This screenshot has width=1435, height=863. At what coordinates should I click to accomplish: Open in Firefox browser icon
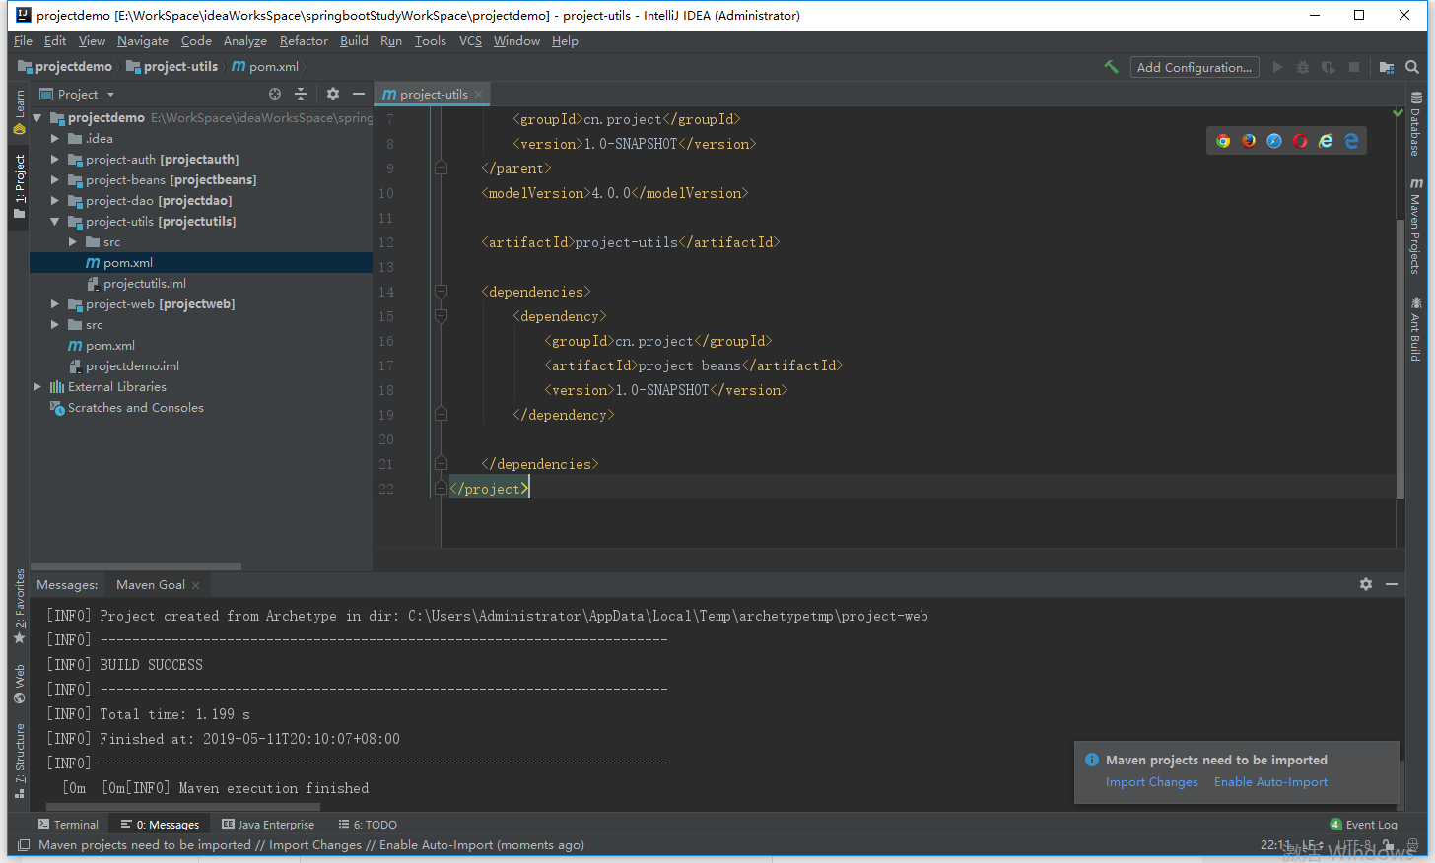[x=1249, y=141]
